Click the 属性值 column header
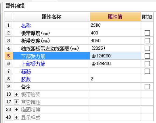The width and height of the screenshot is (156, 123). point(115,17)
